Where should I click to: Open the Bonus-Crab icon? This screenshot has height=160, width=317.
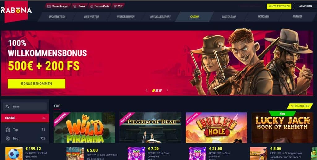tap(92, 6)
